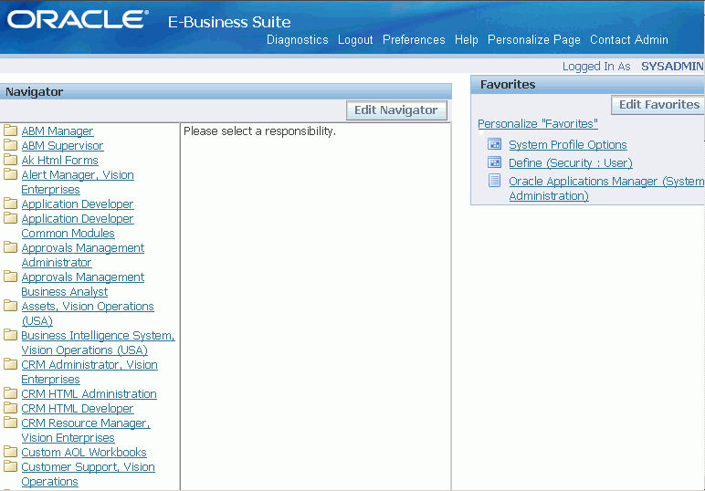
Task: Click the Logout link in the header
Action: (x=355, y=40)
